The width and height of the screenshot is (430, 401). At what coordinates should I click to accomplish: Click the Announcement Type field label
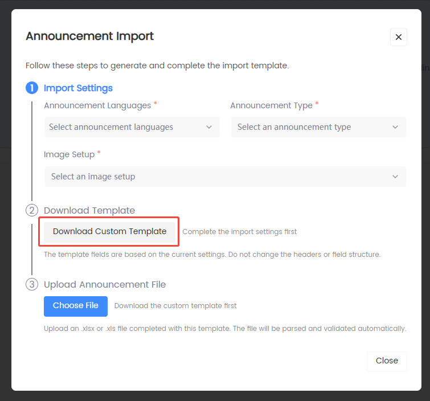click(271, 105)
